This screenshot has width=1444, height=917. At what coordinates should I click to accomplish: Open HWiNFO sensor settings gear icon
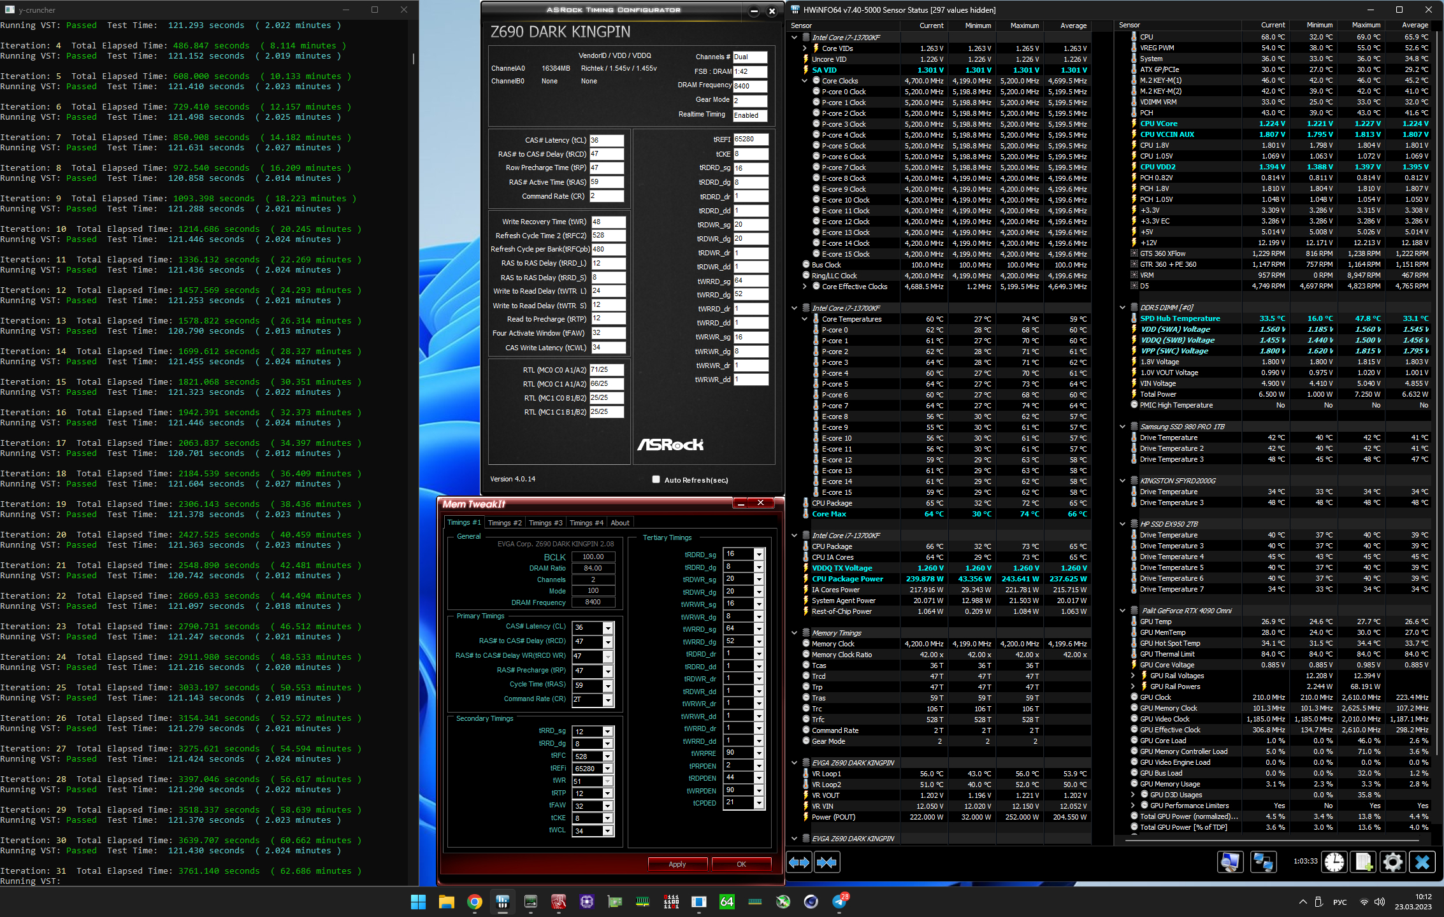click(1392, 862)
